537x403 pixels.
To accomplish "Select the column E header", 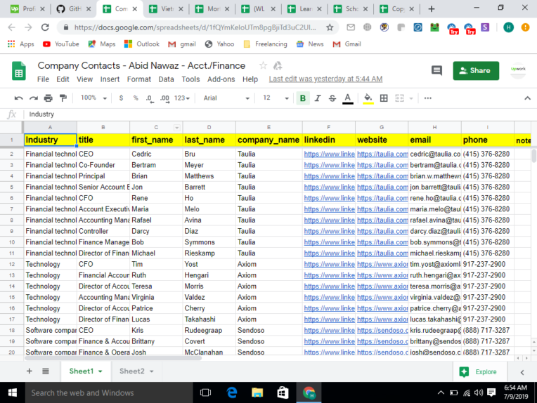I will [268, 127].
